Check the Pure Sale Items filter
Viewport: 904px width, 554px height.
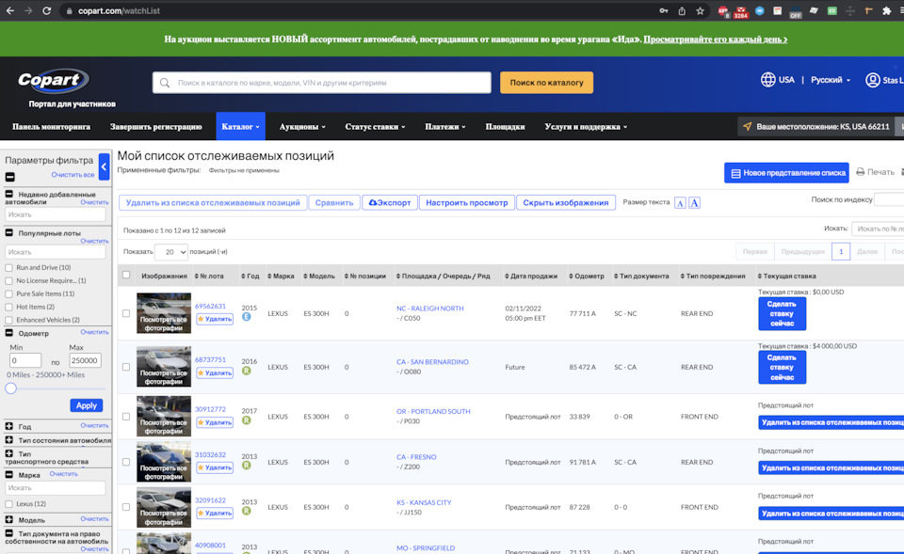[8, 293]
